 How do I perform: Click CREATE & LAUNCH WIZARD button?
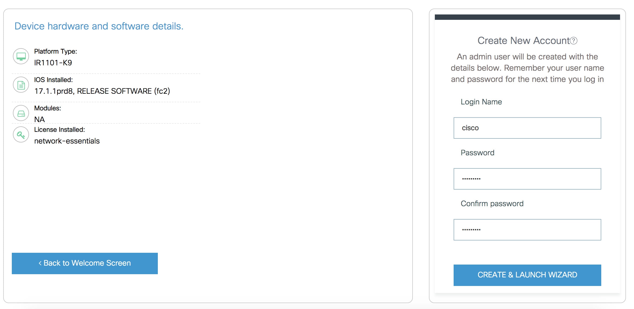tap(527, 275)
